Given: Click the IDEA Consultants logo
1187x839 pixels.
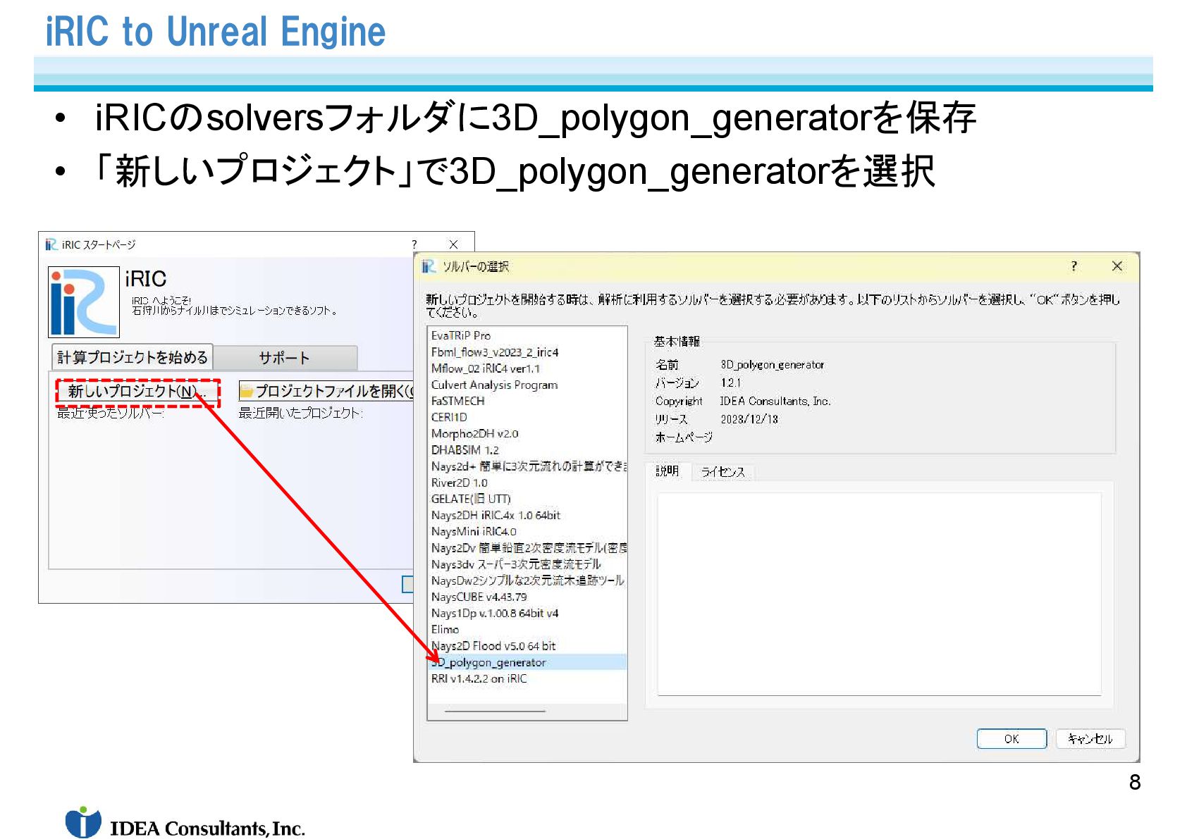Looking at the screenshot, I should (x=185, y=823).
